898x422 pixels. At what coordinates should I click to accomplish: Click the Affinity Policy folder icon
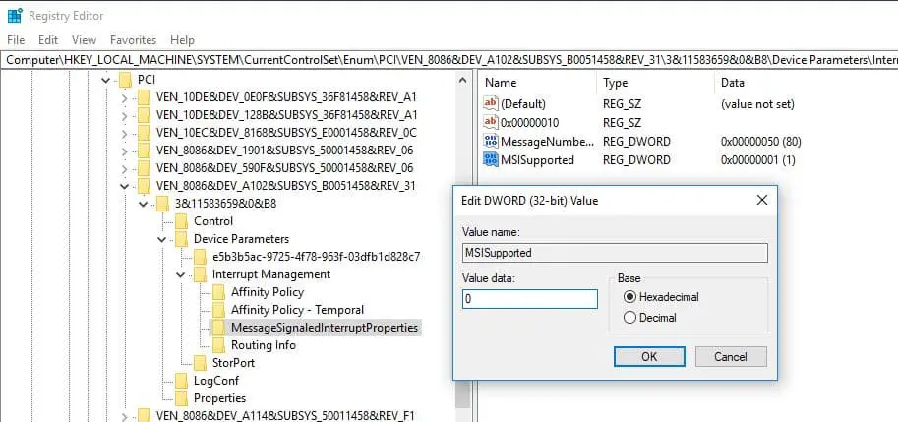point(218,292)
